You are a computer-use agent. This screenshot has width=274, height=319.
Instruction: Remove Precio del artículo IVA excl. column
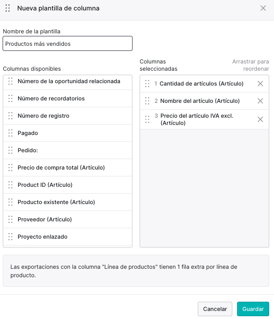click(260, 119)
